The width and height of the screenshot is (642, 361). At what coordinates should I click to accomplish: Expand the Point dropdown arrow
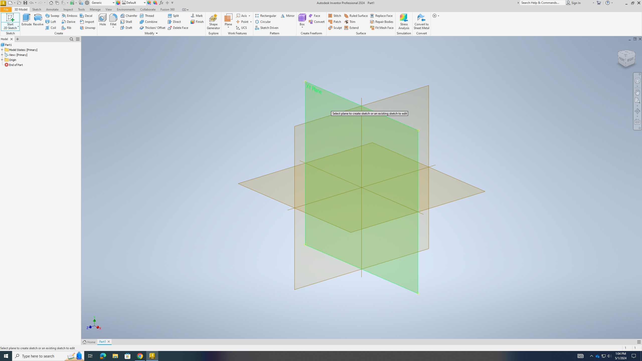[x=251, y=22]
